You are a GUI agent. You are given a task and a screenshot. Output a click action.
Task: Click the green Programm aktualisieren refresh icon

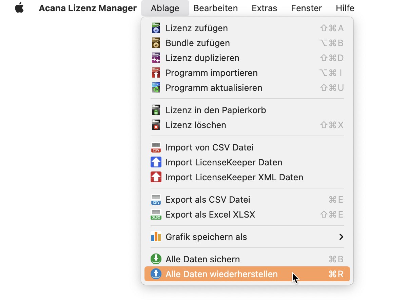156,88
